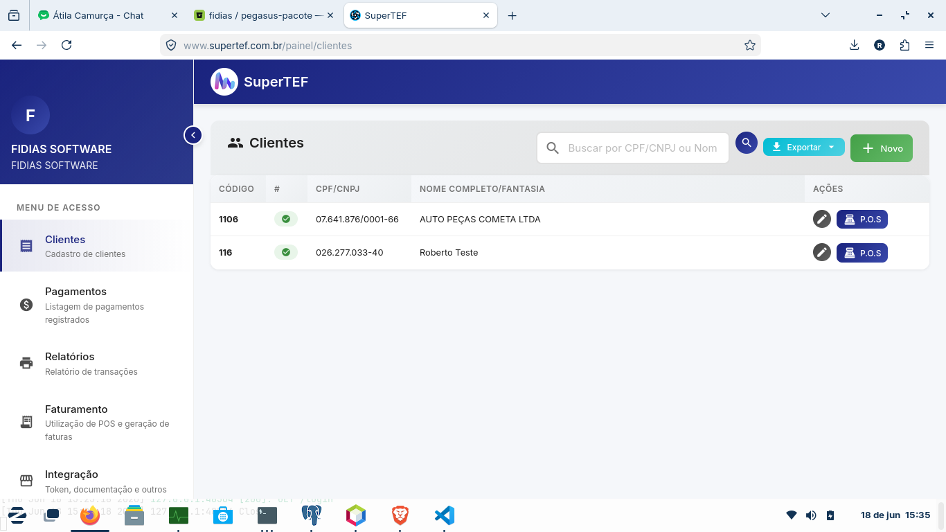Bookmark this page with star icon

coord(749,45)
